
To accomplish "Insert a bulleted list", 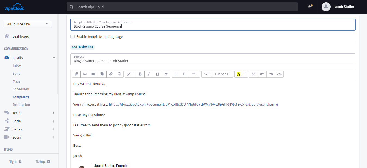I will pyautogui.click(x=176, y=74).
